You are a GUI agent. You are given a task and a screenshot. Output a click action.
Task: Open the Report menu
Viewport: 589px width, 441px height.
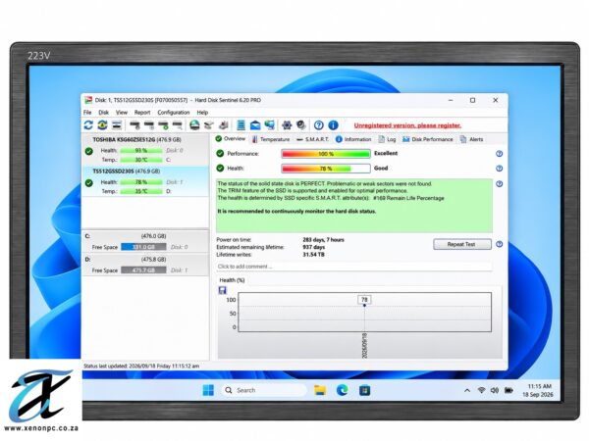pyautogui.click(x=142, y=112)
